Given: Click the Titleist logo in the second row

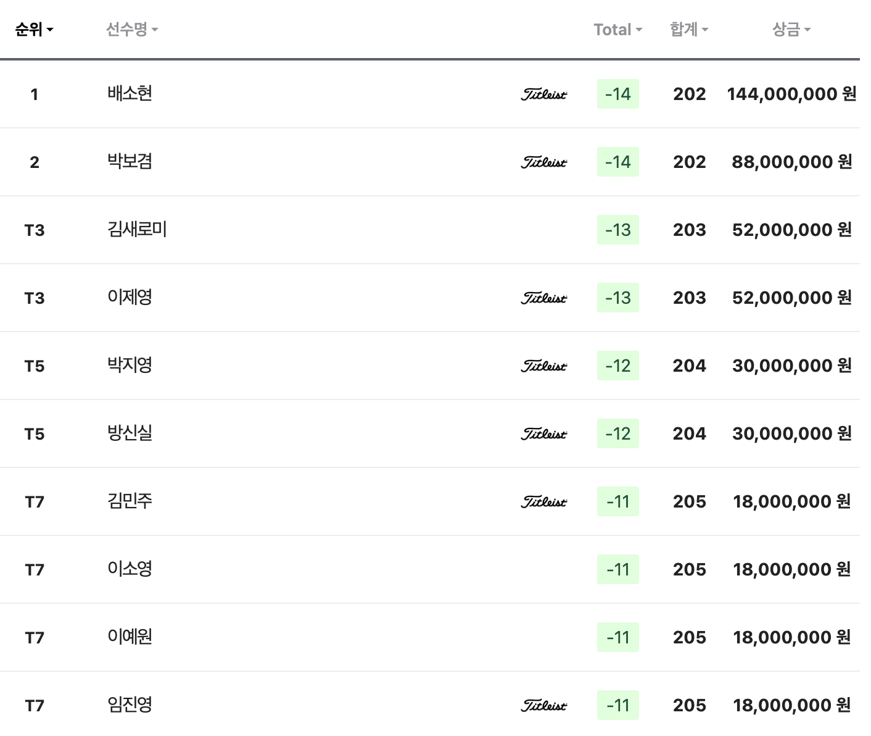Looking at the screenshot, I should (x=543, y=162).
